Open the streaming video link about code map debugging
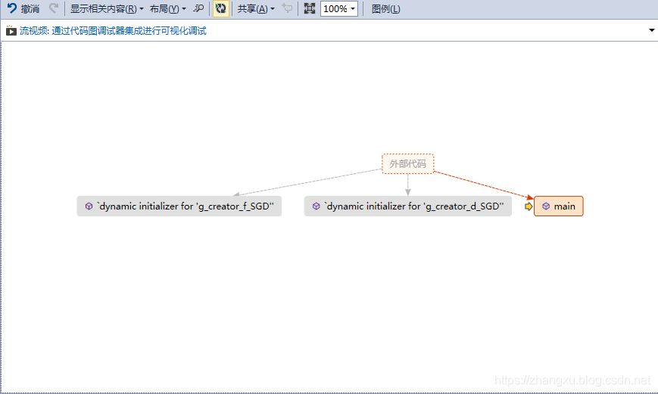 click(x=113, y=30)
